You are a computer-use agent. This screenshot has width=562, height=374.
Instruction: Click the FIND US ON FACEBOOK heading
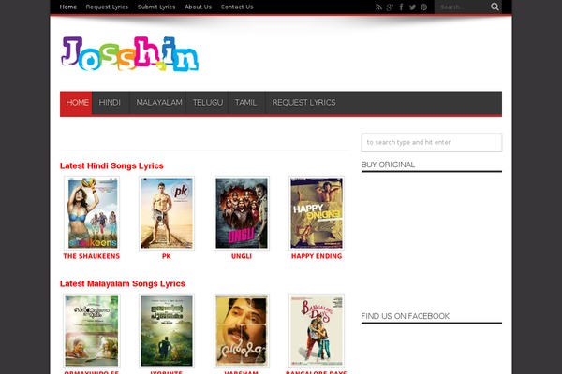coord(405,316)
